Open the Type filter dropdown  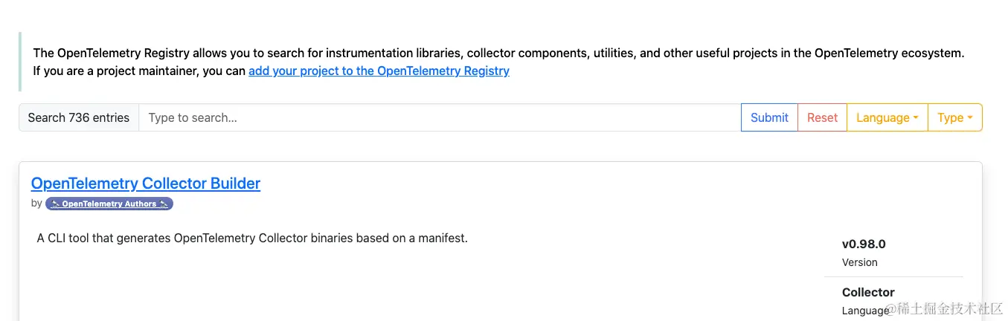coord(955,117)
